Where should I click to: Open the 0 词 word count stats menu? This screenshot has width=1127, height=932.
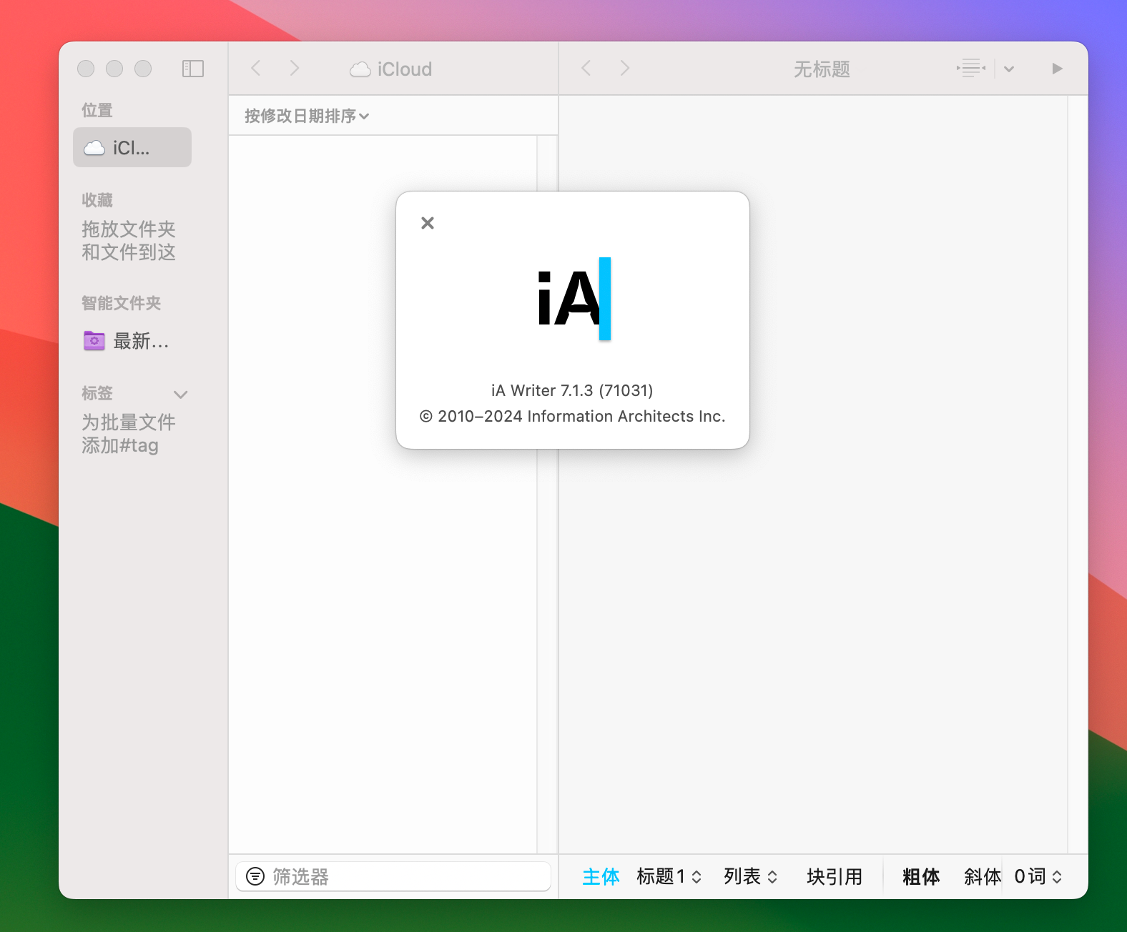point(1038,876)
